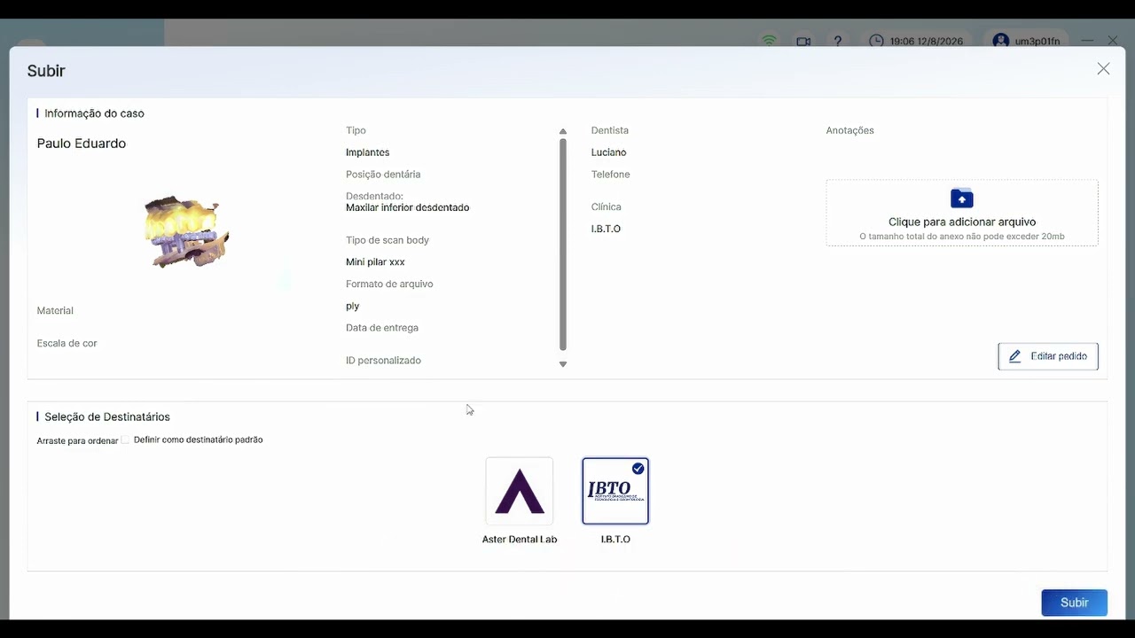1135x638 pixels.
Task: Click the Telefone label
Action: pyautogui.click(x=611, y=175)
